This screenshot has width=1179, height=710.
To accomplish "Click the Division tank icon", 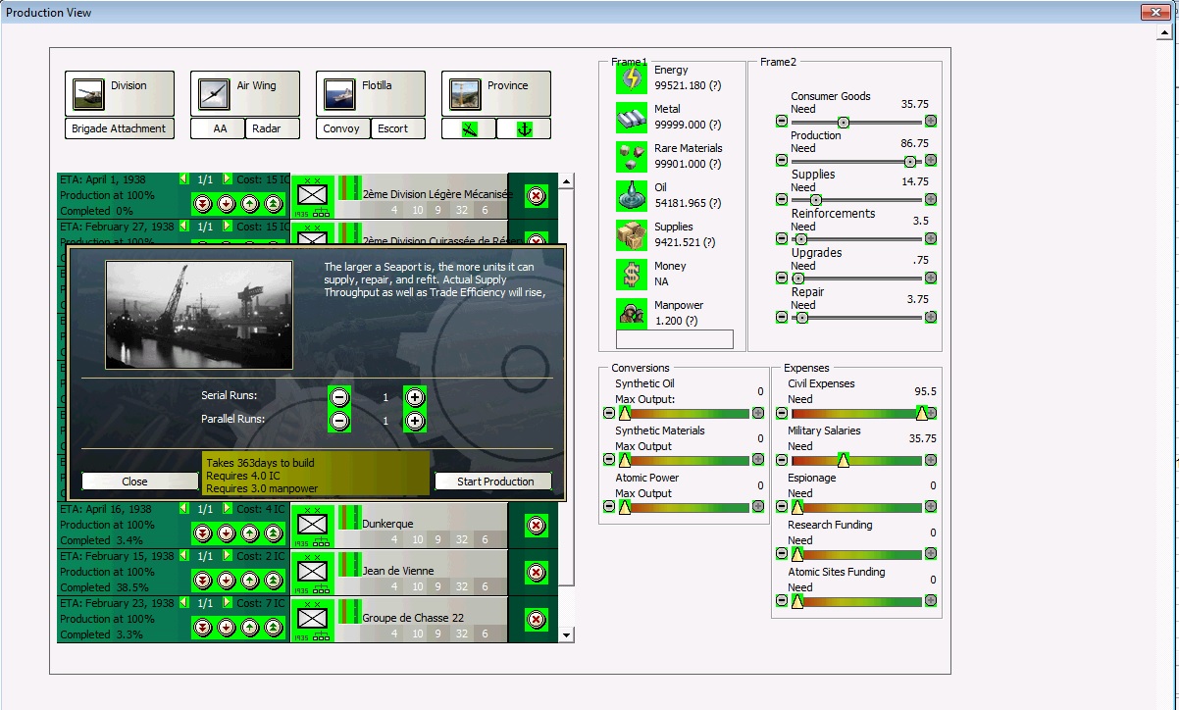I will pos(88,93).
